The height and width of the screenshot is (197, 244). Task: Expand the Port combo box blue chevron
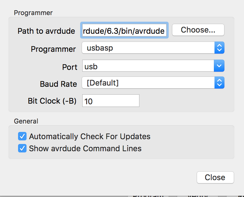coord(219,66)
